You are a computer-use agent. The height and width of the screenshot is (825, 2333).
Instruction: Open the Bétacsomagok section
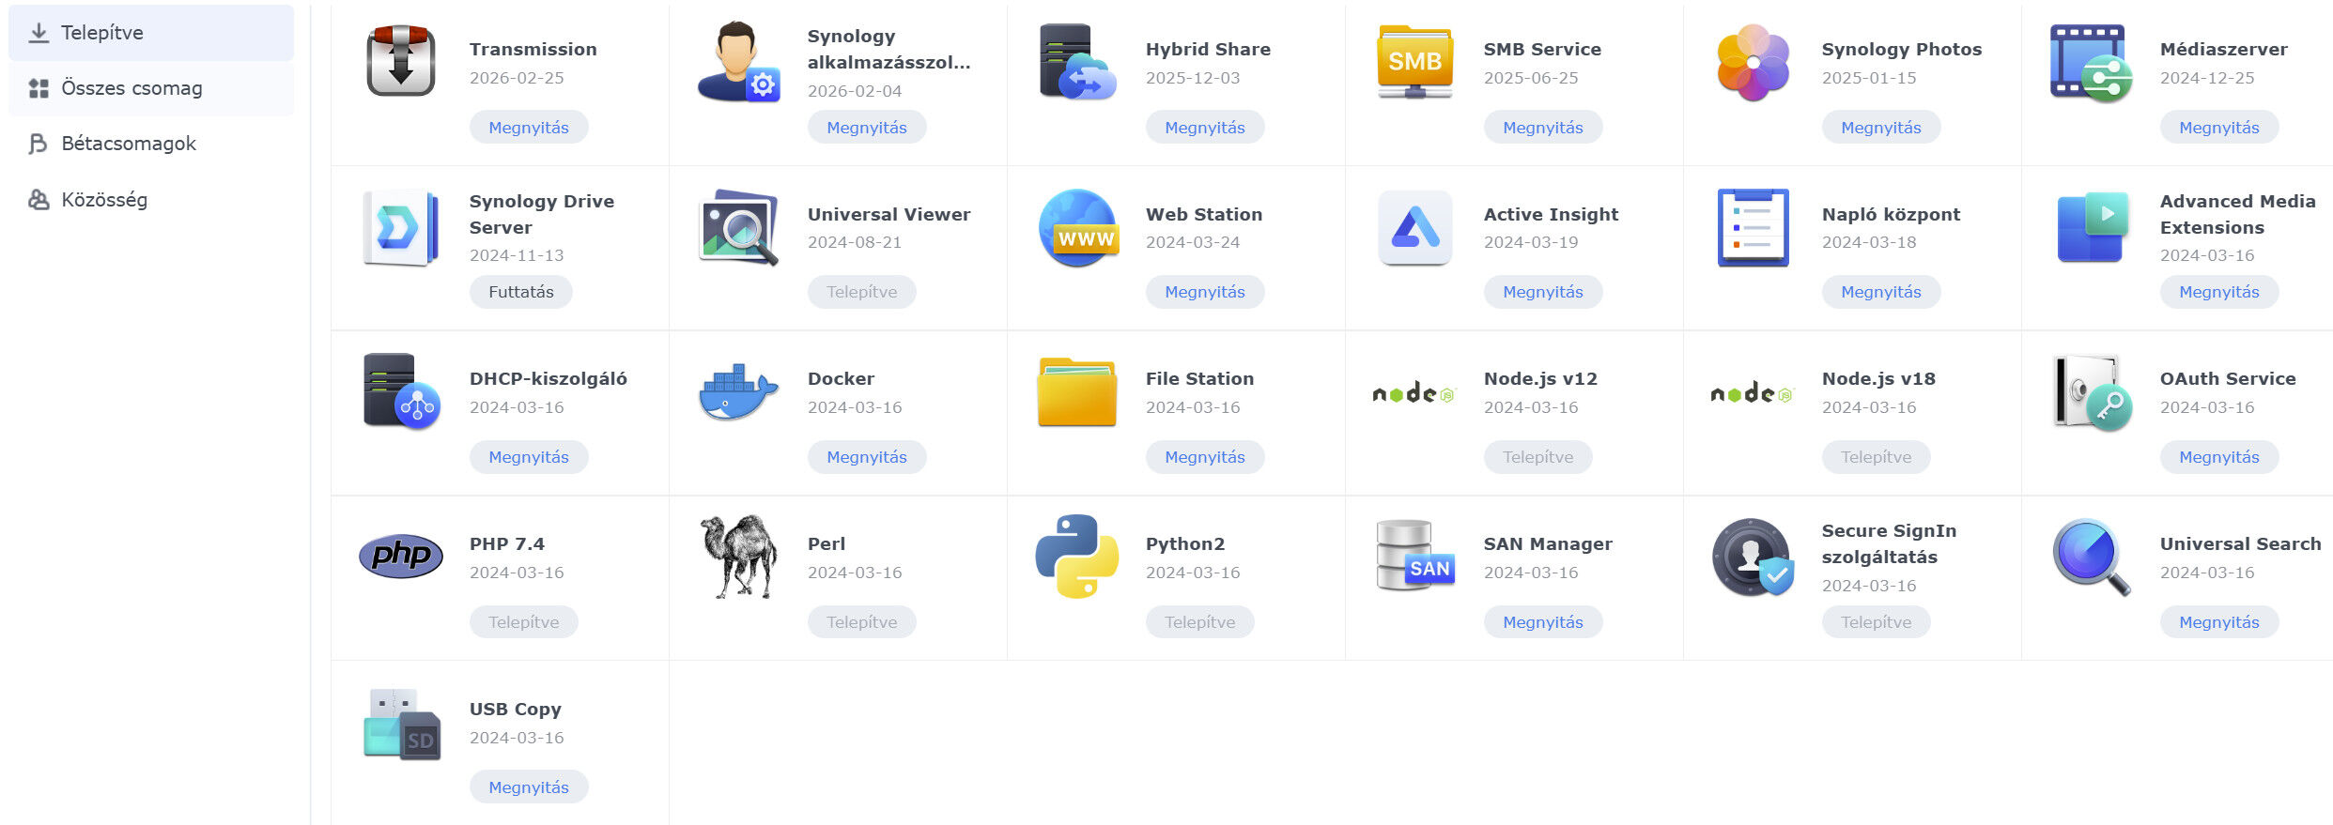coord(151,144)
